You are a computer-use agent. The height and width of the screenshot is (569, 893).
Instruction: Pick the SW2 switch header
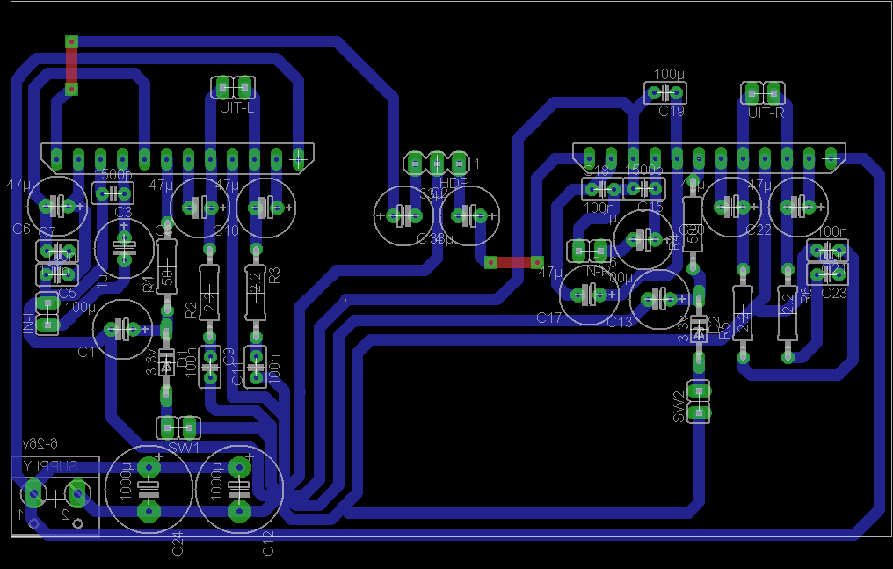pos(699,400)
